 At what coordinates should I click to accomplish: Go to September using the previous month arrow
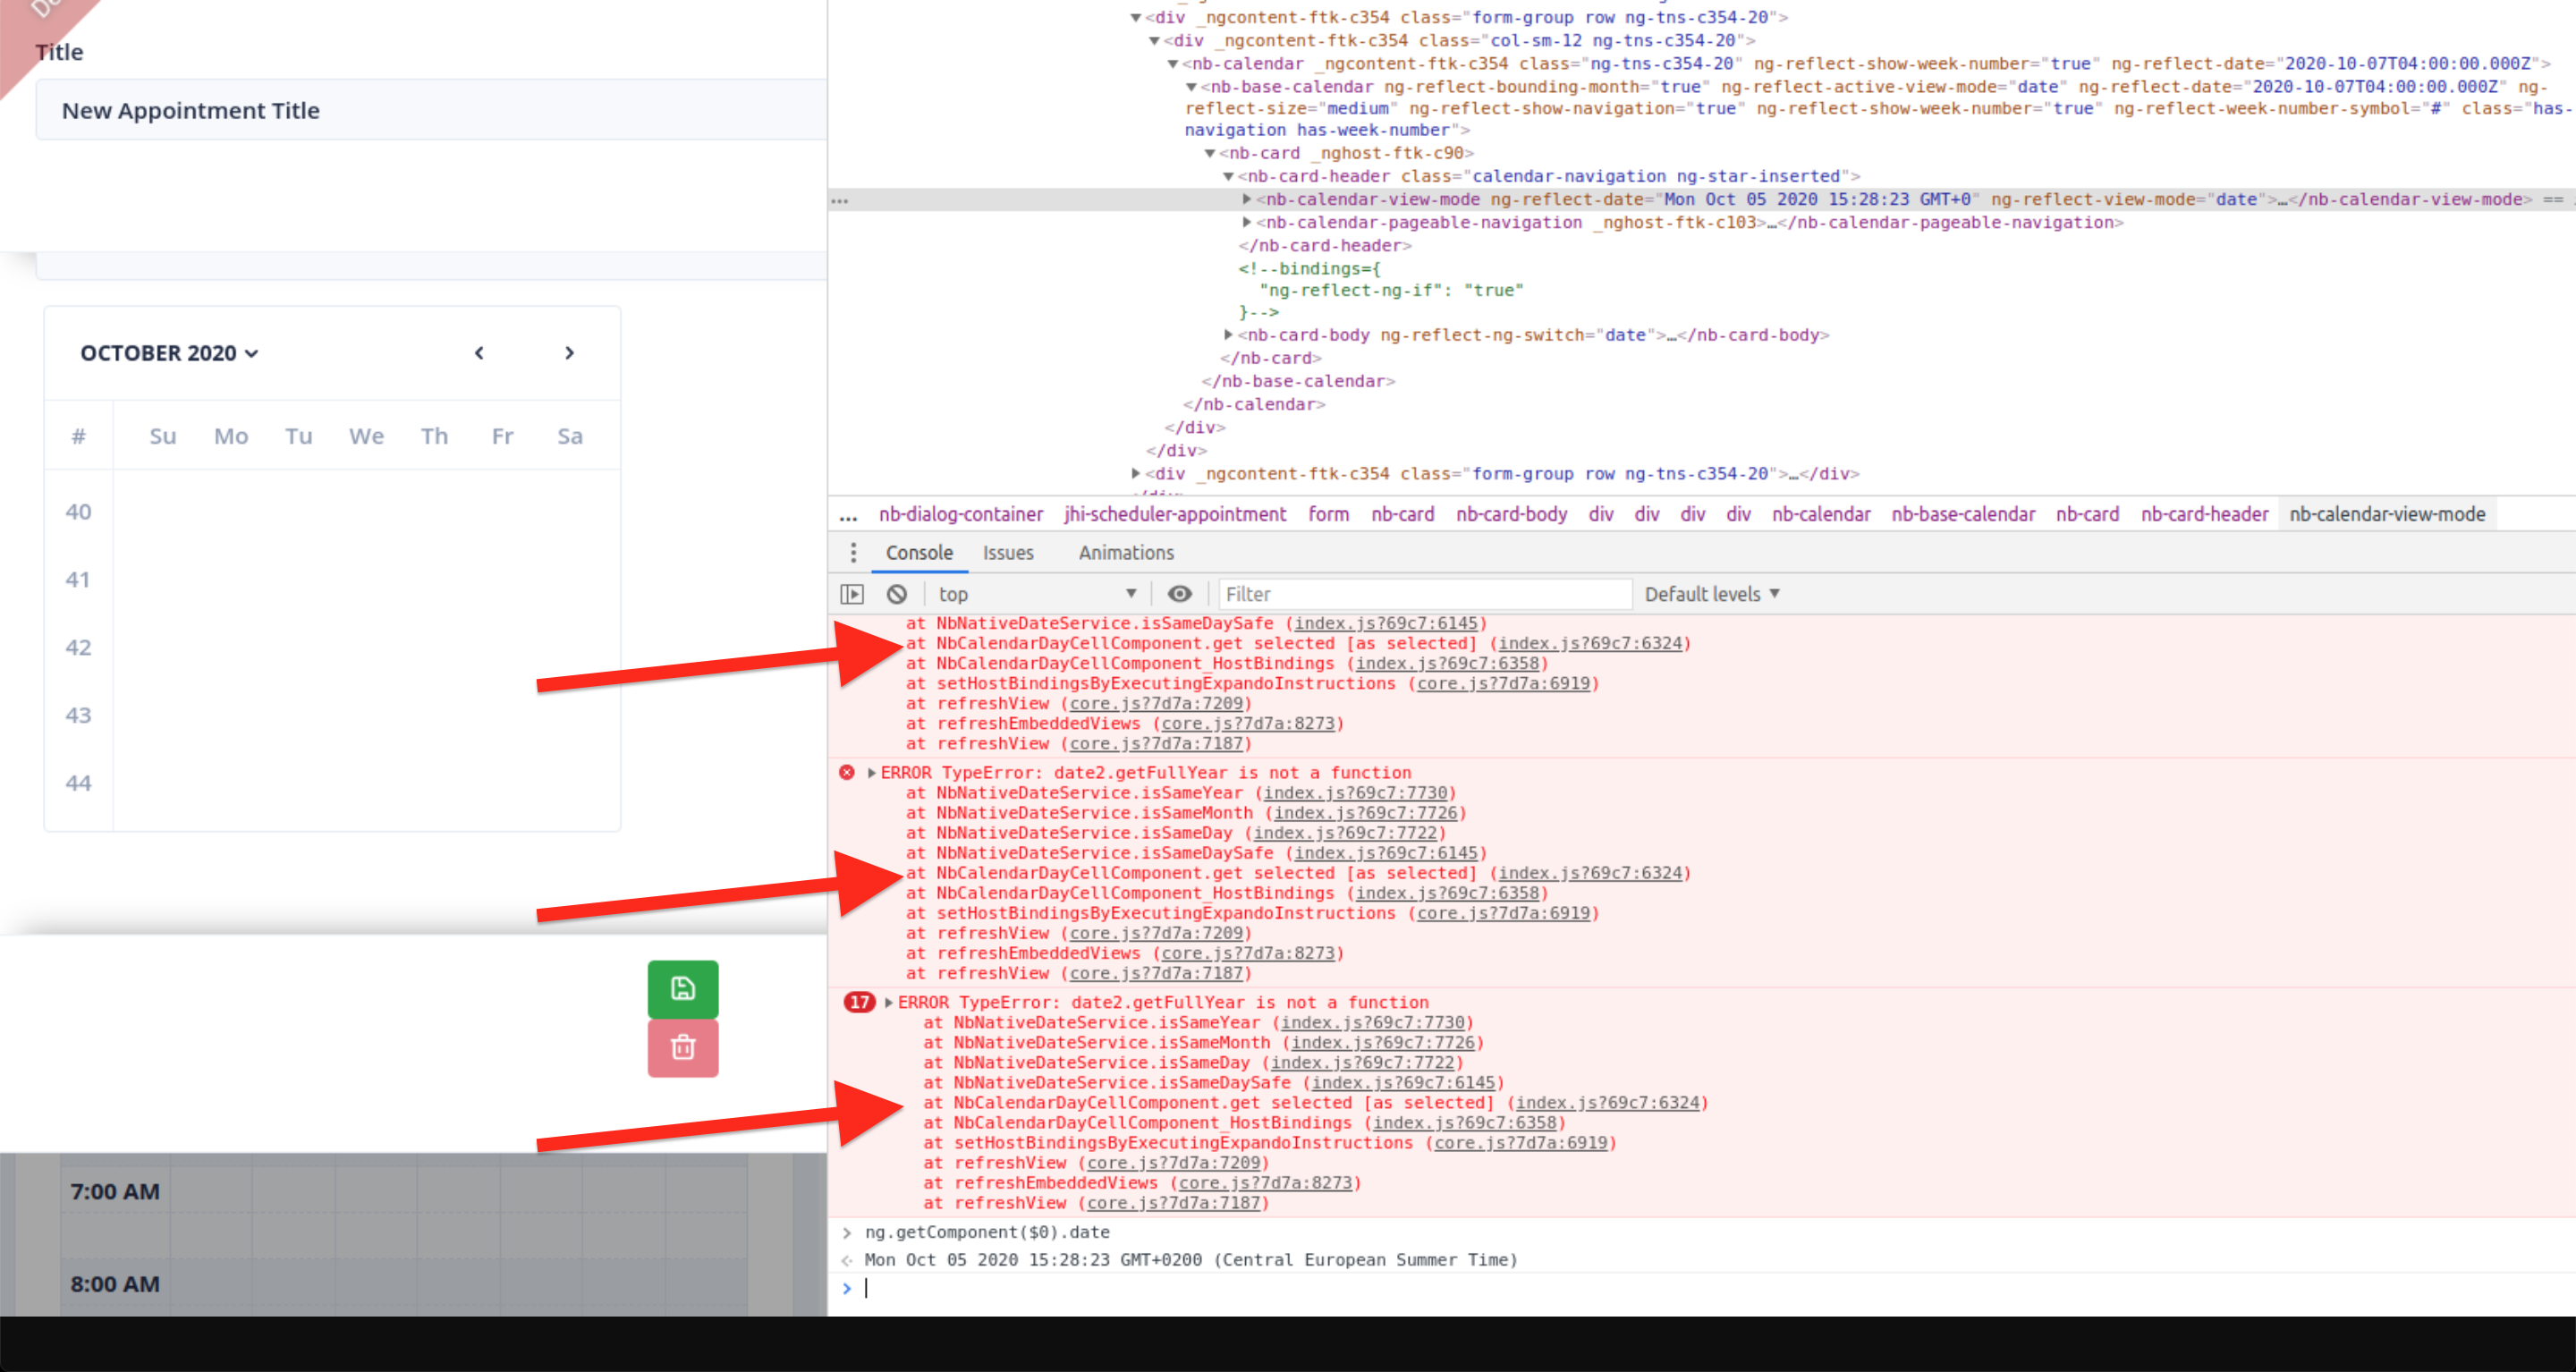point(479,353)
